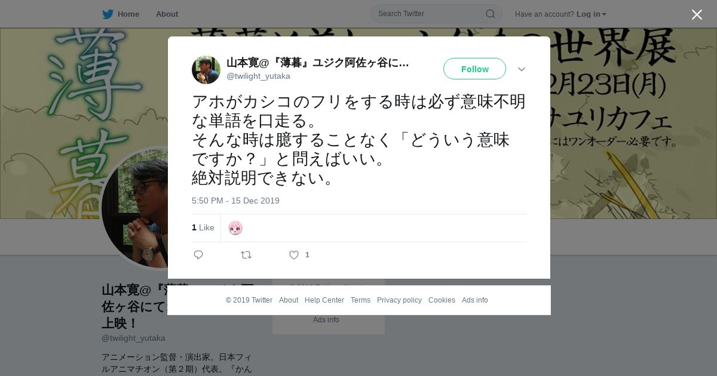Image resolution: width=717 pixels, height=376 pixels.
Task: Open the Help Center footer link
Action: (324, 300)
